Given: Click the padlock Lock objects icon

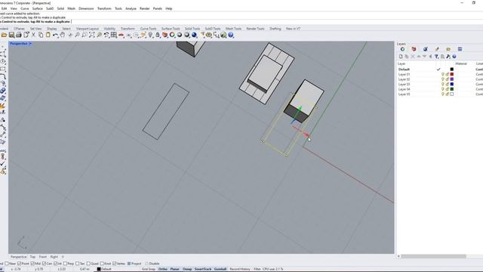Looking at the screenshot, I should pos(158,36).
